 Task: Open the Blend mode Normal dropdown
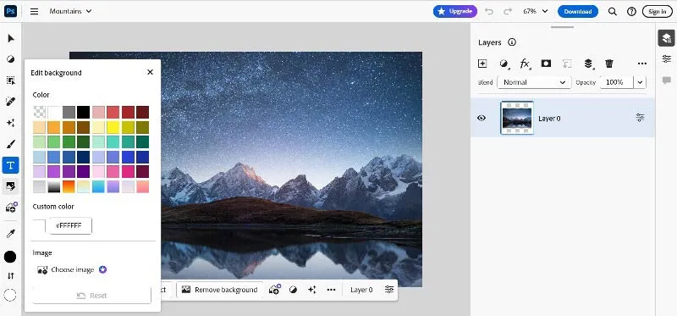534,82
